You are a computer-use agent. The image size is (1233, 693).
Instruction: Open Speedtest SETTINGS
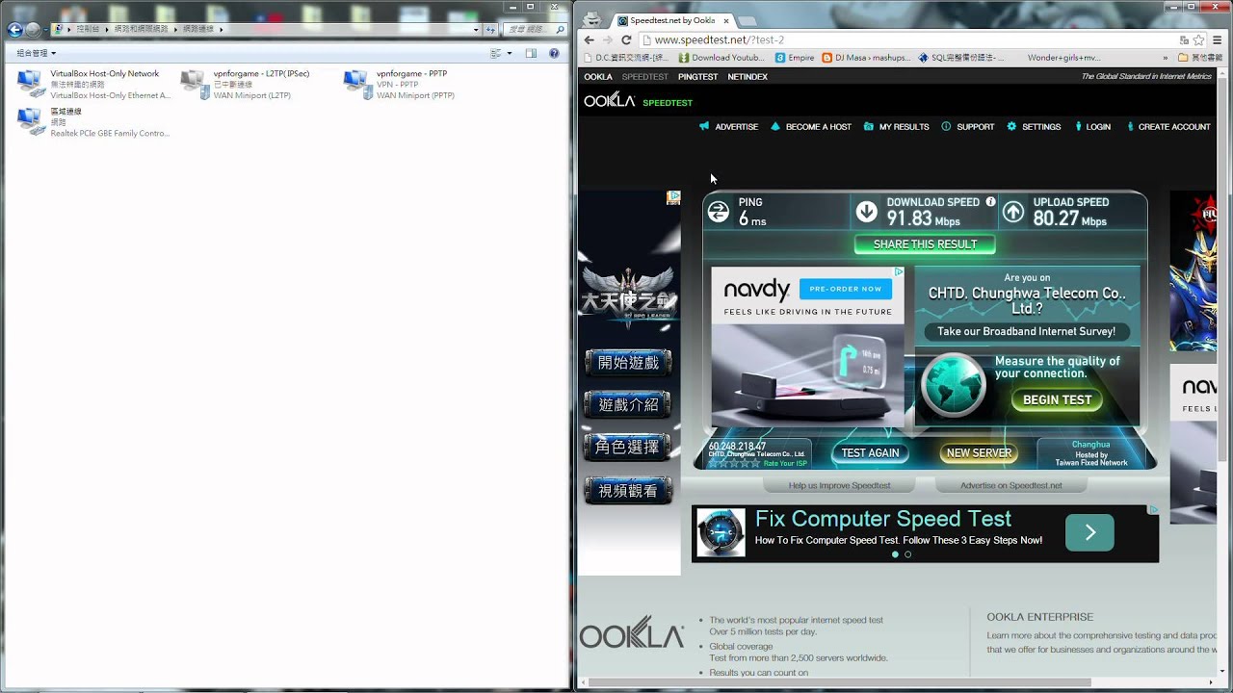(1034, 126)
